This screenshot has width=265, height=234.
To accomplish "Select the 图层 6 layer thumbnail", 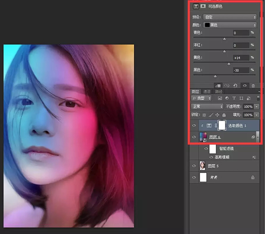I will pos(203,137).
